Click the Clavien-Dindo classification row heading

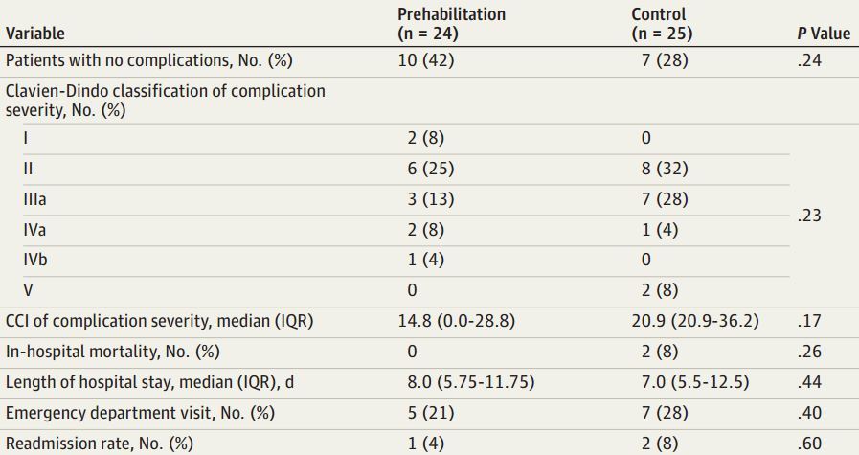(x=166, y=101)
